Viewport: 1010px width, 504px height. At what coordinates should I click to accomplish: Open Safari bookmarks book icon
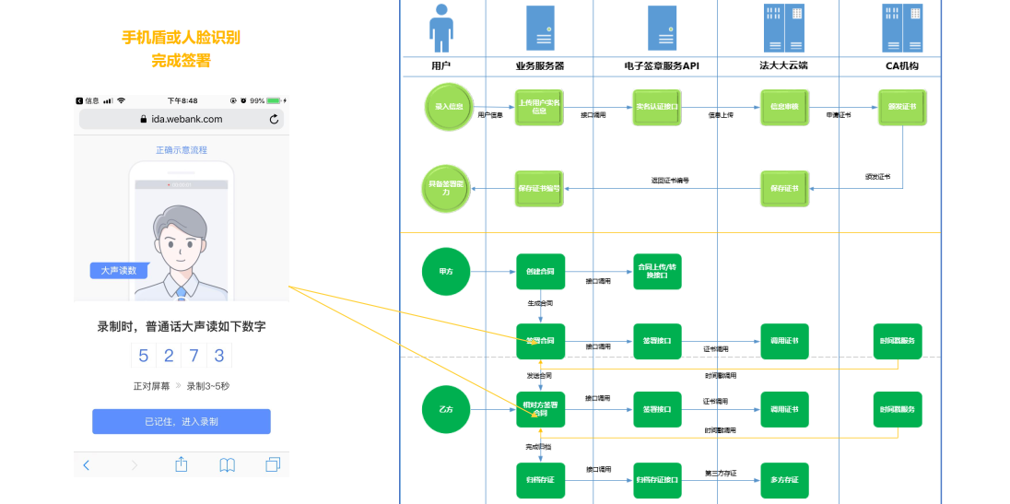tap(228, 465)
